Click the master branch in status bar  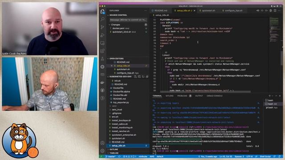110,156
